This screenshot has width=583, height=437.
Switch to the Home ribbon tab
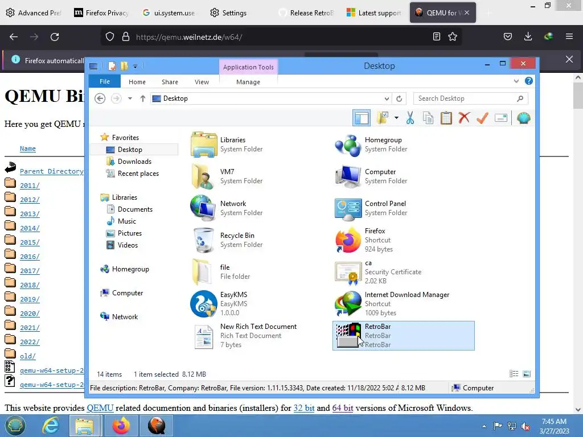[137, 82]
